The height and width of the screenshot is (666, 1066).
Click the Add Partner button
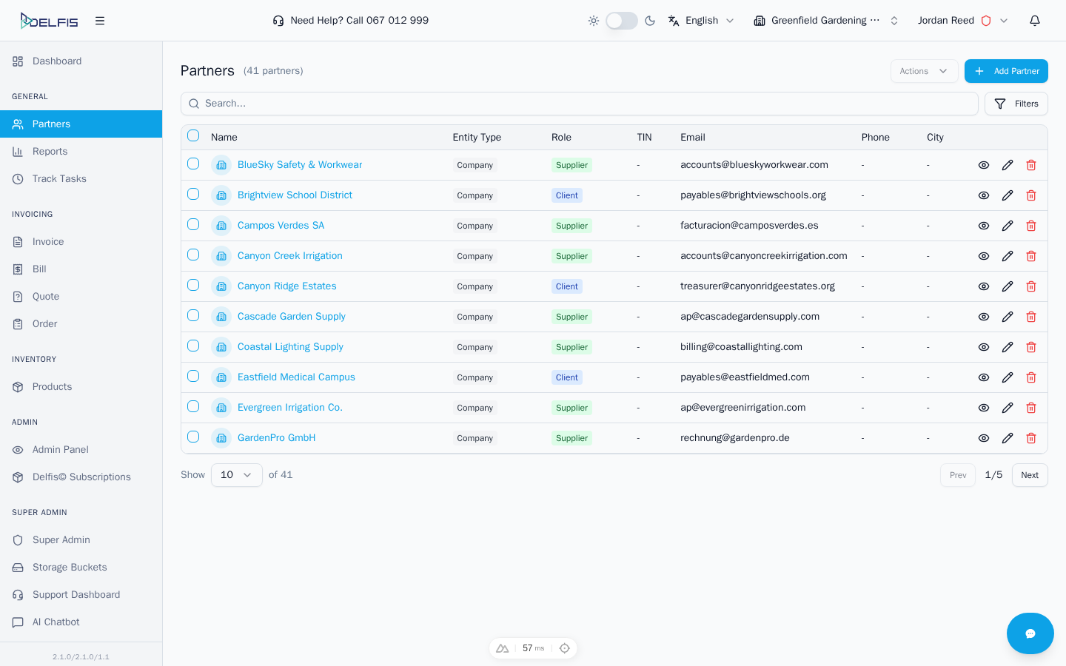click(x=1006, y=70)
